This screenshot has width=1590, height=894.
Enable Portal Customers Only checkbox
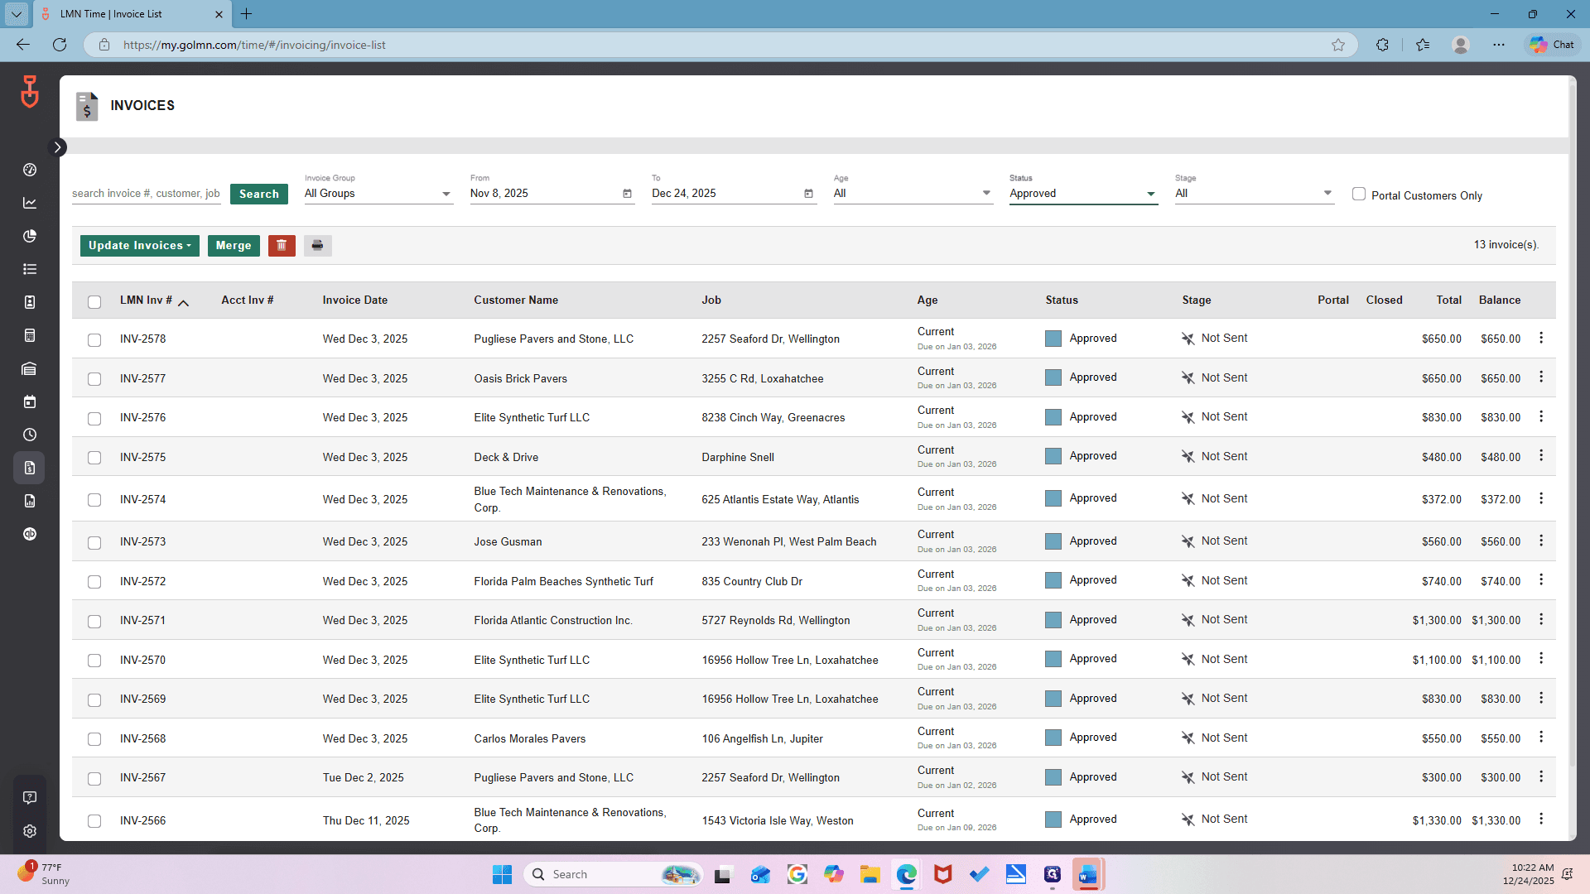[1358, 194]
